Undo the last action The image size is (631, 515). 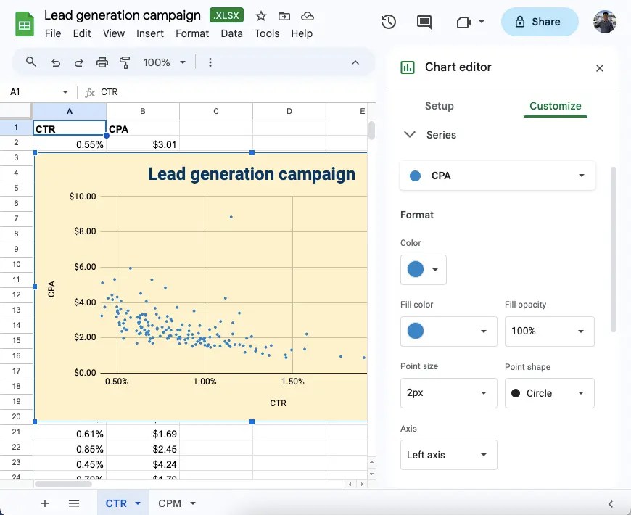click(x=55, y=62)
